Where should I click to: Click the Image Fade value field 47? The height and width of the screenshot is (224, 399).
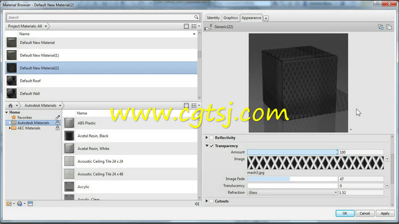361,179
